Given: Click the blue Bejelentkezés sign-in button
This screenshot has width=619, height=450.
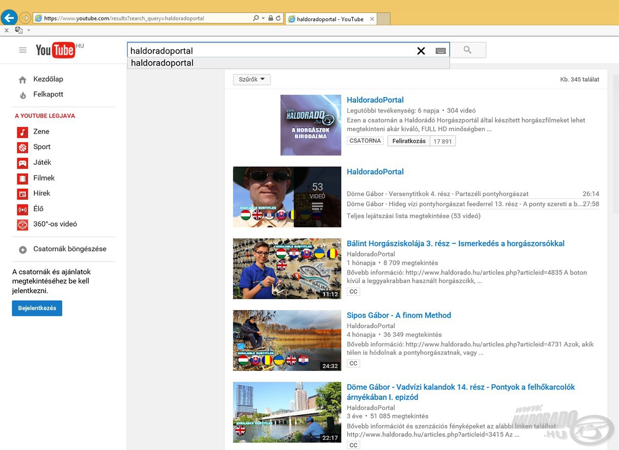Looking at the screenshot, I should tap(37, 308).
